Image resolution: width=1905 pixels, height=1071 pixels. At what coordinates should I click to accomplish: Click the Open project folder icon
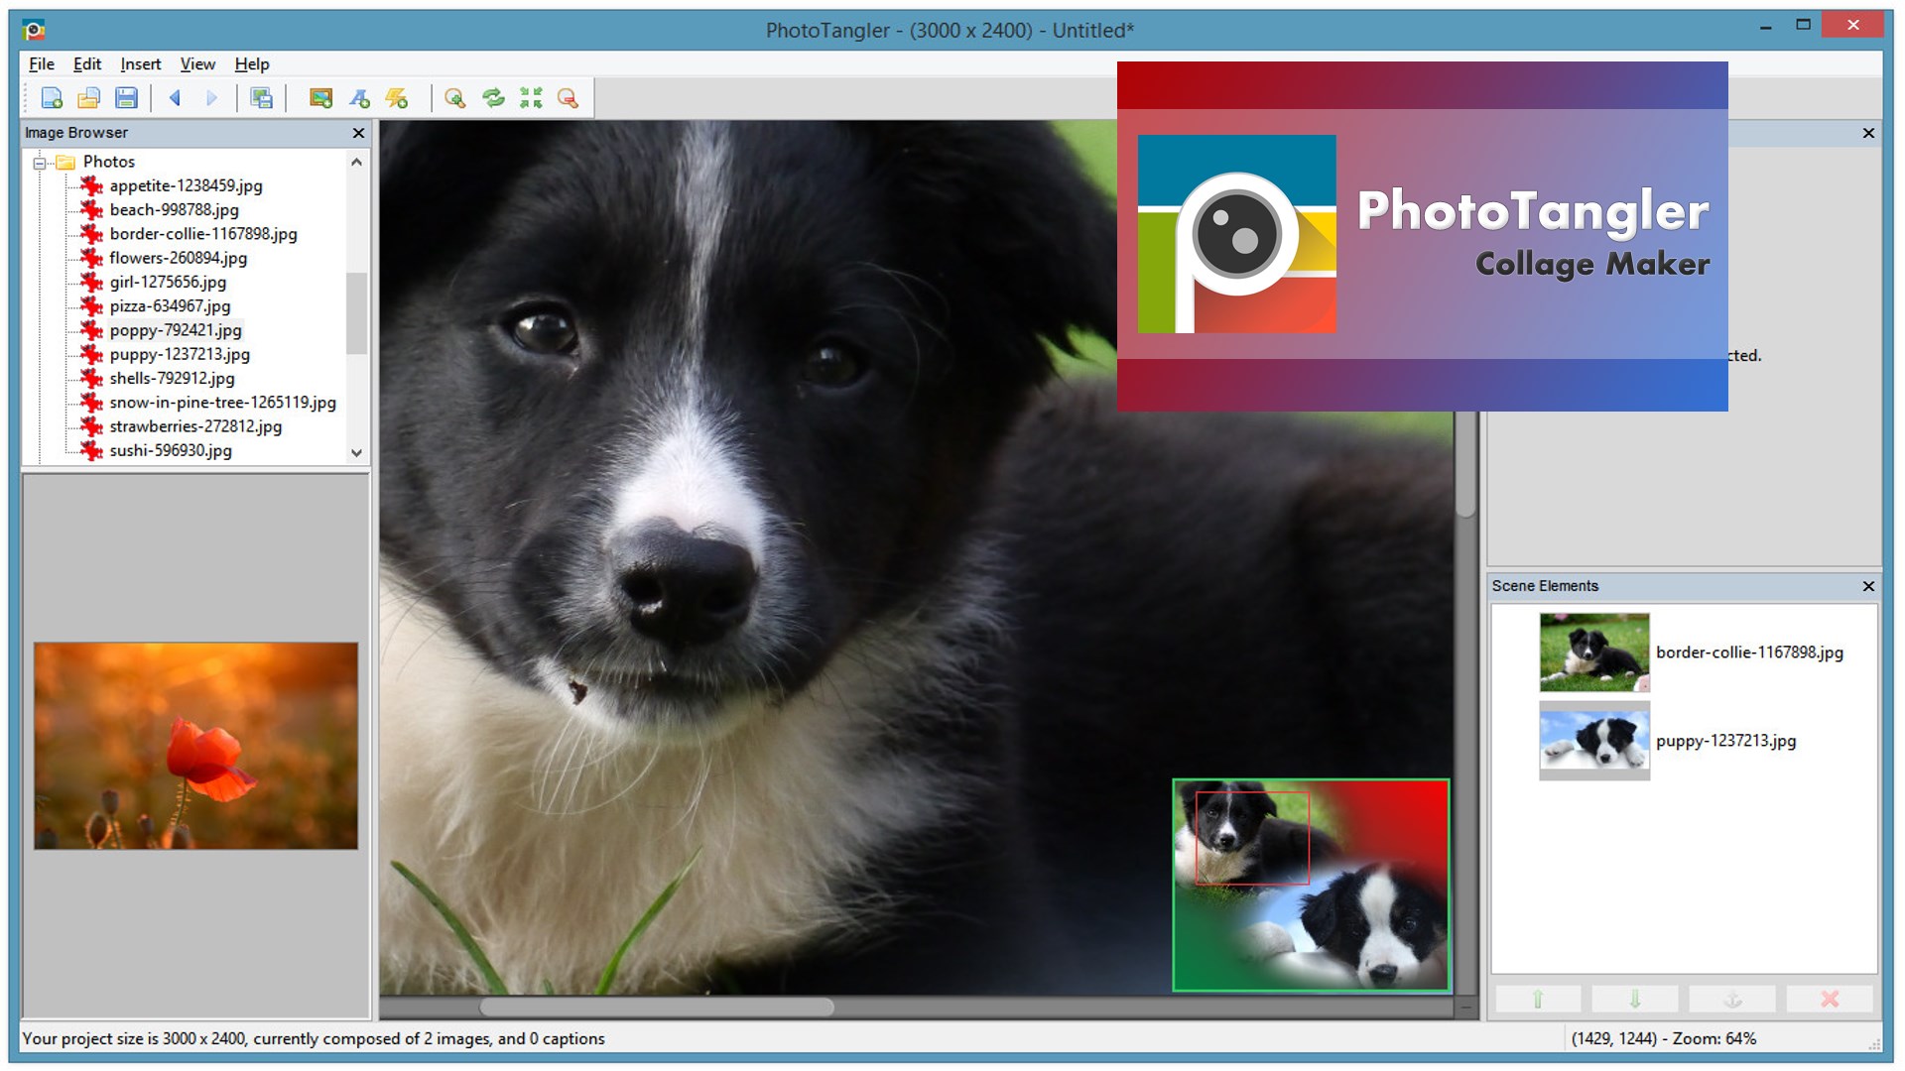[89, 98]
